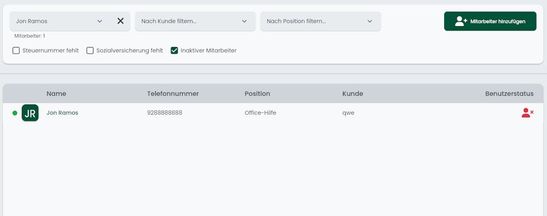Clear the Jon Ramos filter with X
This screenshot has width=547, height=216.
click(120, 21)
